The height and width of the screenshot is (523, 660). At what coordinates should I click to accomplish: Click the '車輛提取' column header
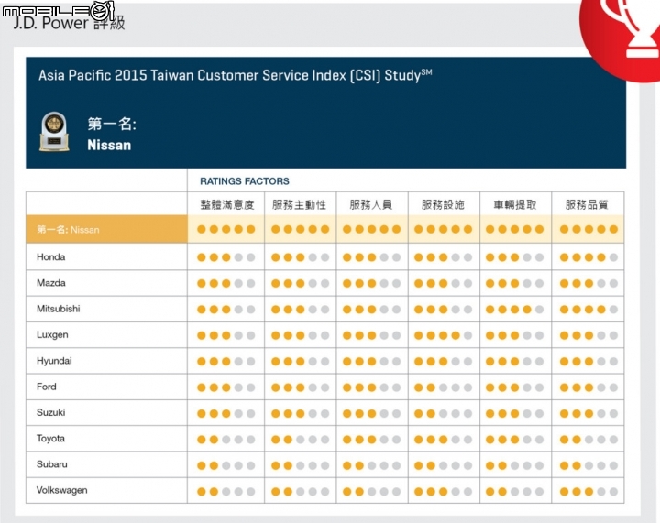coord(515,205)
